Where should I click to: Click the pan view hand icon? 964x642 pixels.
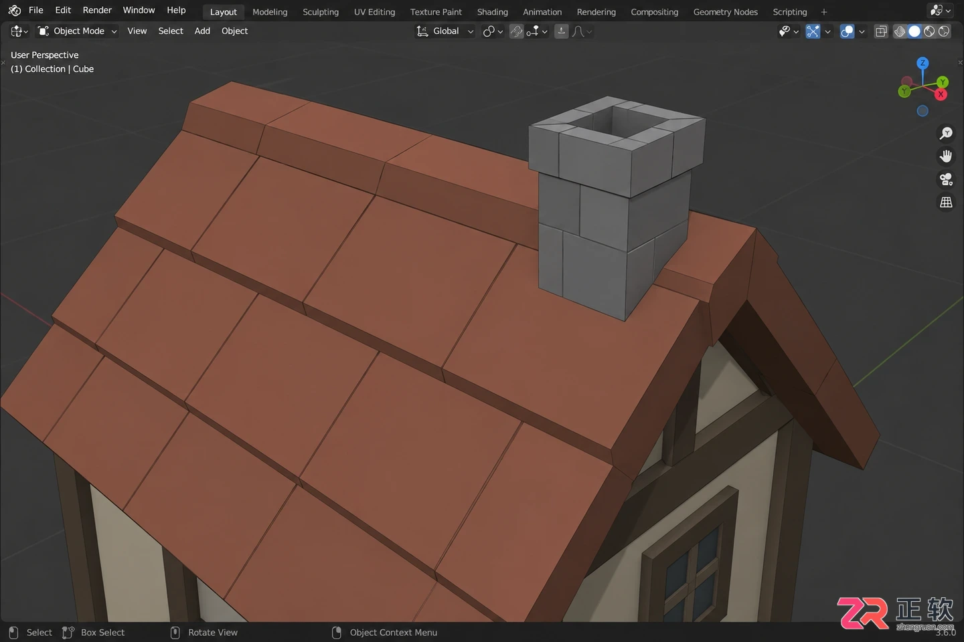pos(946,156)
